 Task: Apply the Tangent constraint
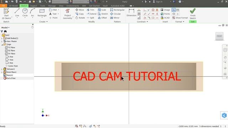pyautogui.click(x=145, y=18)
